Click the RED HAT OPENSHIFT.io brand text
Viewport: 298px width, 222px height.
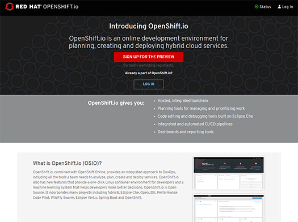pos(47,7)
